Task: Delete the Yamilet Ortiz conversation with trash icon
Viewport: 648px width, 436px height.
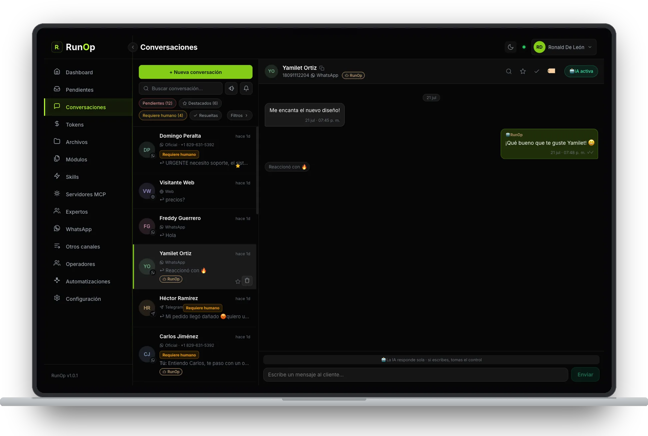Action: pos(247,281)
